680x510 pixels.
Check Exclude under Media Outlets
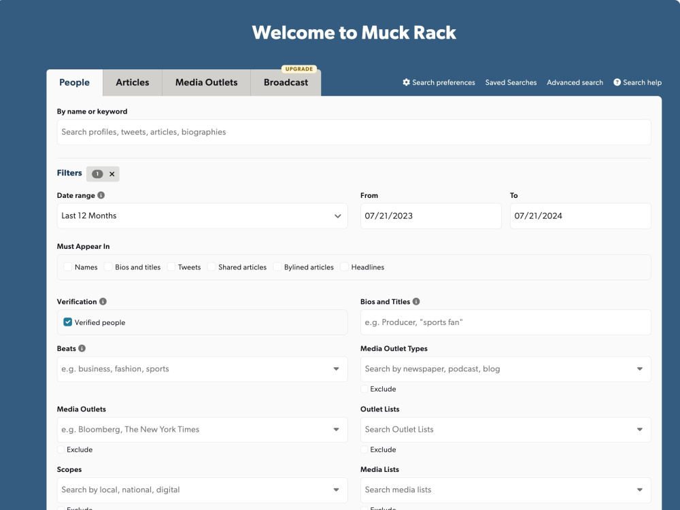point(61,449)
